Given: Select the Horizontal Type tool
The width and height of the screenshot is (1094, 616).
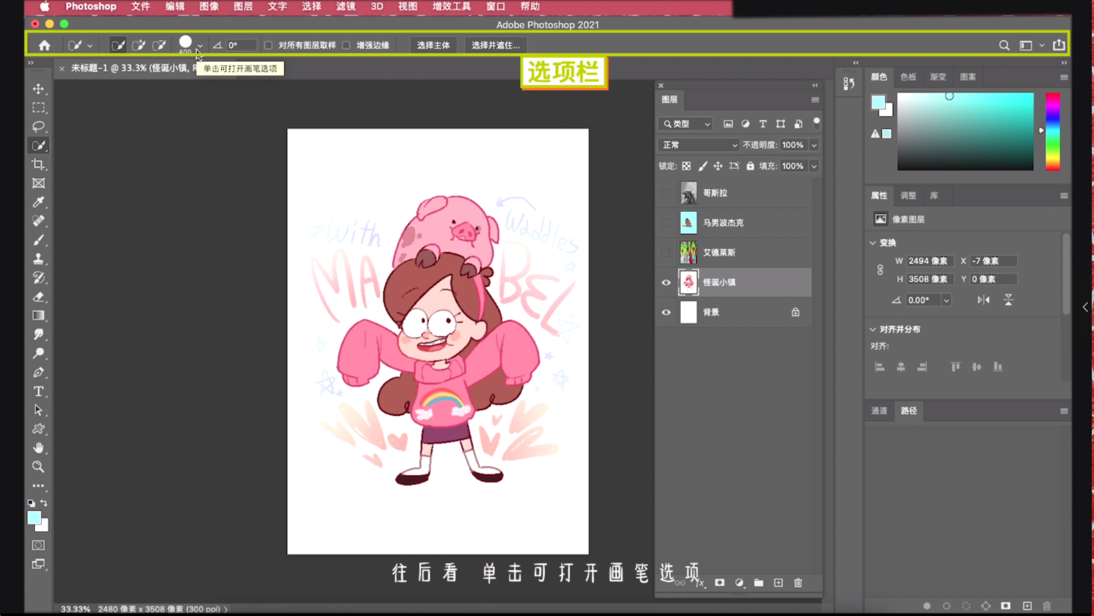Looking at the screenshot, I should [38, 391].
